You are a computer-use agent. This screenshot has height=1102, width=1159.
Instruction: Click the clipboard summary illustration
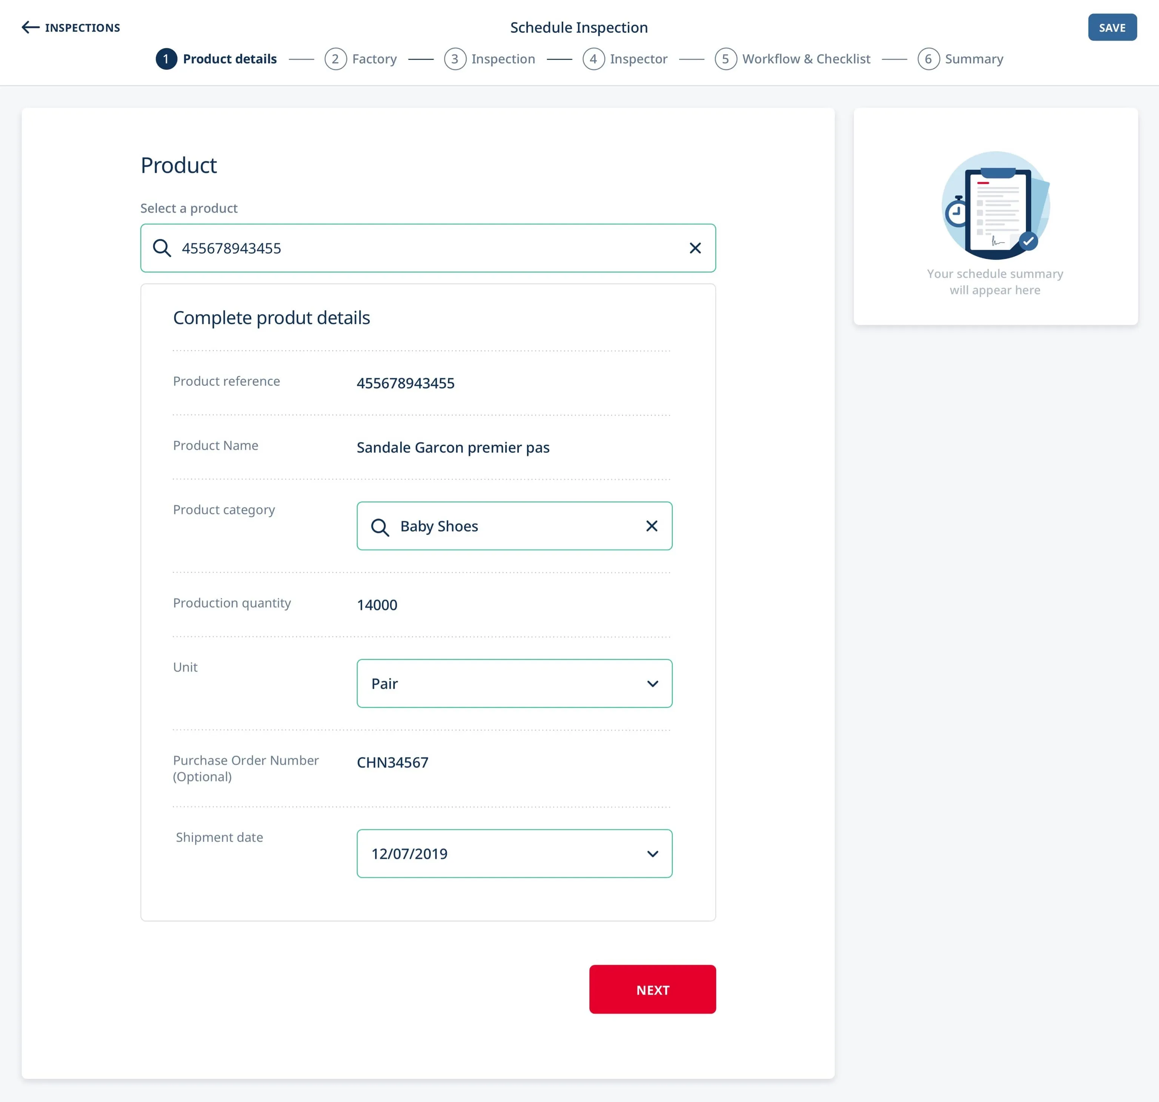[x=995, y=206]
